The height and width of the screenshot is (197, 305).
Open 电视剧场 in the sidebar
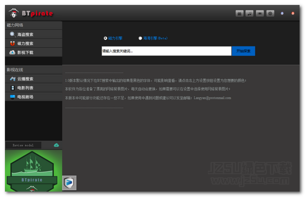click(34, 97)
